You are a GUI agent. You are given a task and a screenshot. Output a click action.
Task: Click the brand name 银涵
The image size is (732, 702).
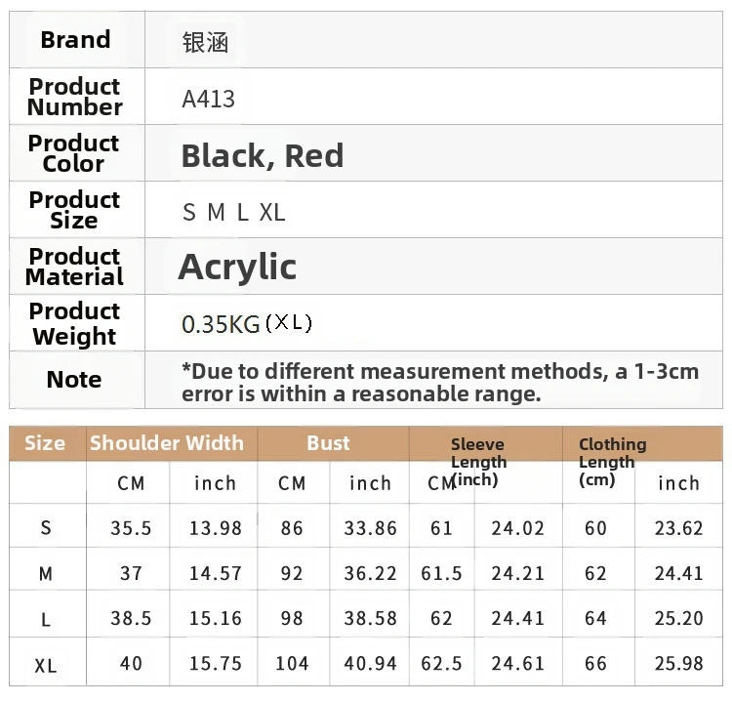205,42
